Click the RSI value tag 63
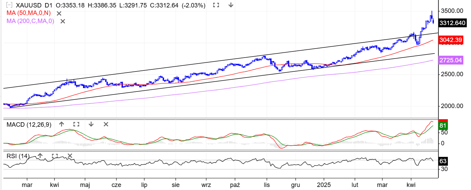The width and height of the screenshot is (471, 190). click(443, 161)
